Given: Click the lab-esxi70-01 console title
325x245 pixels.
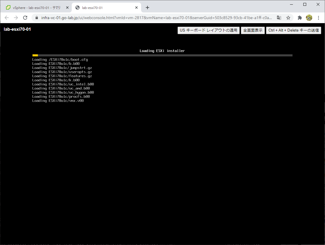Looking at the screenshot, I should tap(17, 29).
